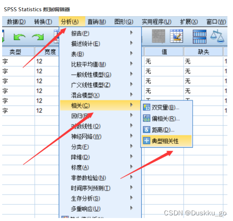Click the greyed-out grid toolbar icon
This screenshot has height=221, width=233.
pos(158,36)
